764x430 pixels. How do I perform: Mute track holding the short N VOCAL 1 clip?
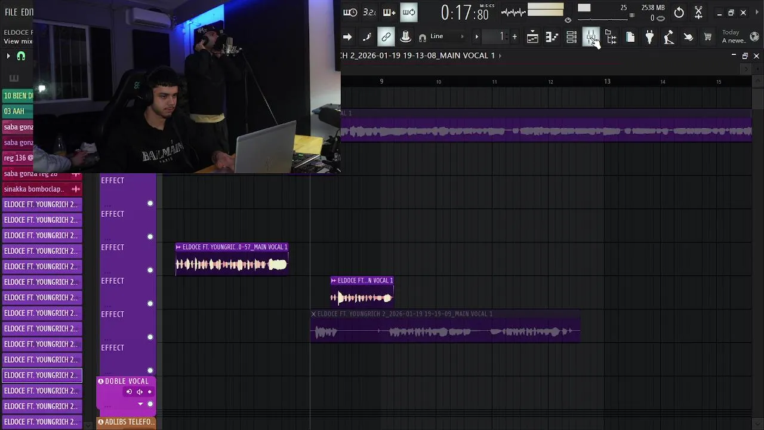pyautogui.click(x=150, y=303)
